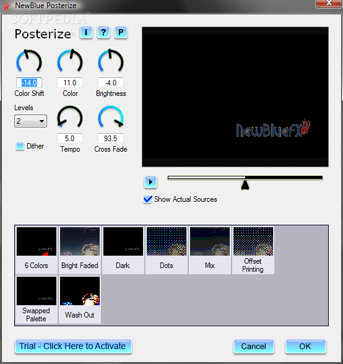Open the Levels dropdown

pyautogui.click(x=31, y=121)
